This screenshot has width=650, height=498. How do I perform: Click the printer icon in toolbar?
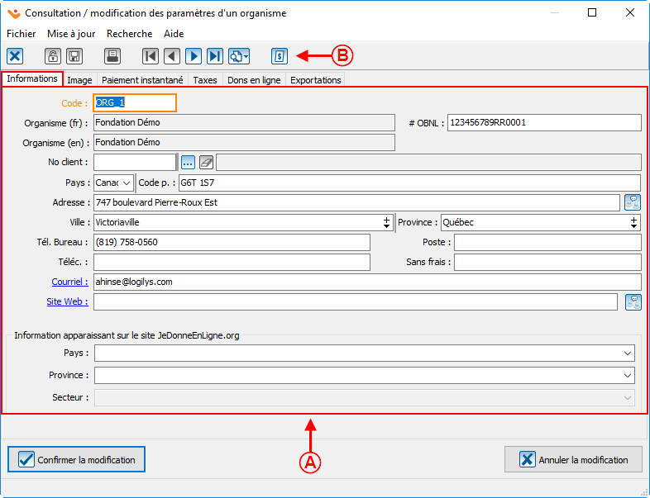tap(112, 56)
